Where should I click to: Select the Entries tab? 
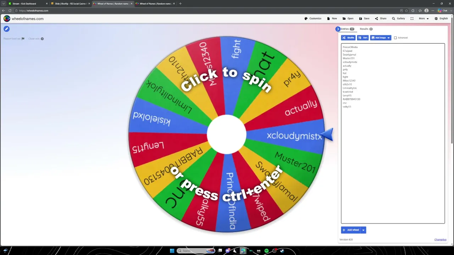coord(347,29)
